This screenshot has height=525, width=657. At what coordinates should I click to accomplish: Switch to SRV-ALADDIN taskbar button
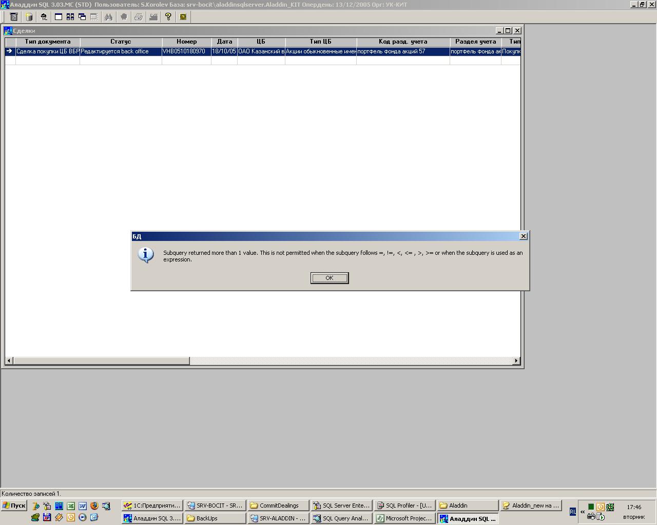pos(278,518)
